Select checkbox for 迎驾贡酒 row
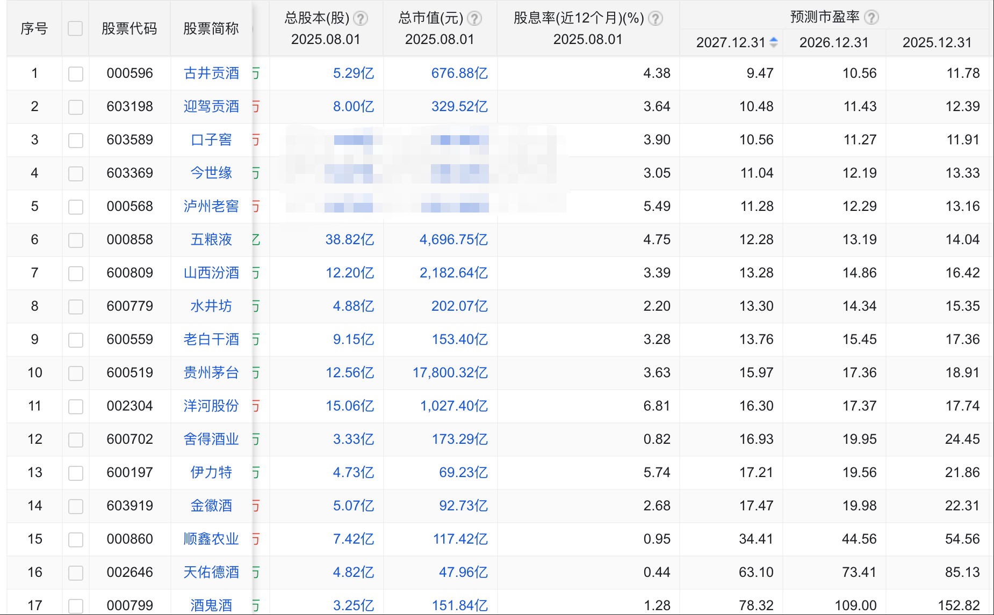The image size is (994, 615). click(76, 107)
